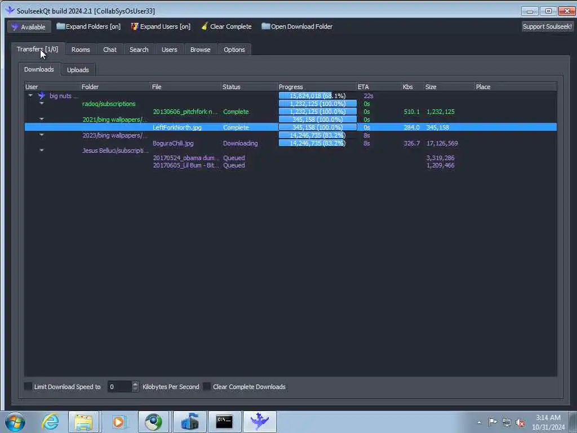Toggle Expand Folders [on] button
This screenshot has height=433, width=577.
(88, 26)
